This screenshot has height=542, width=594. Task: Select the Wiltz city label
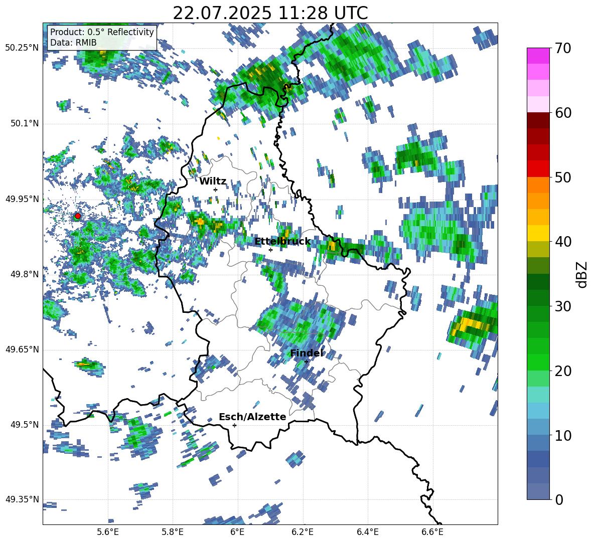(213, 182)
